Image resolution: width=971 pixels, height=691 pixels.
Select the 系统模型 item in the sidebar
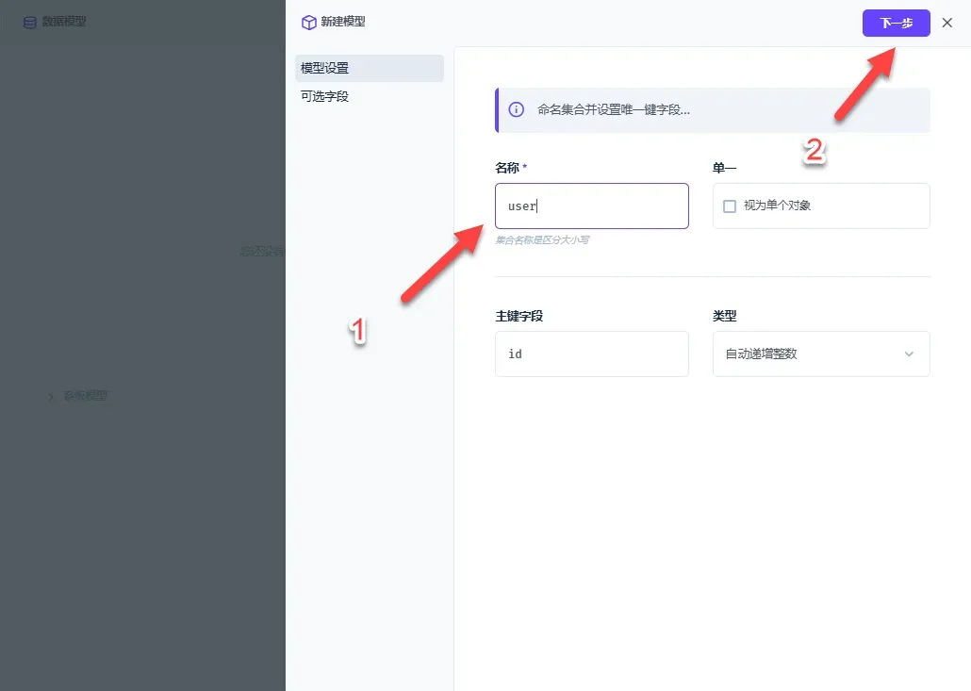[x=86, y=396]
